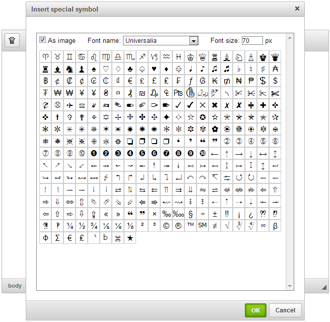Pick the registered trademark ® symbol

coord(178,226)
